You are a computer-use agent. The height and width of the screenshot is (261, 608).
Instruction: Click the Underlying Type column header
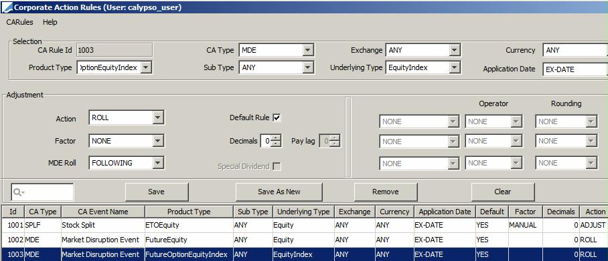(303, 212)
